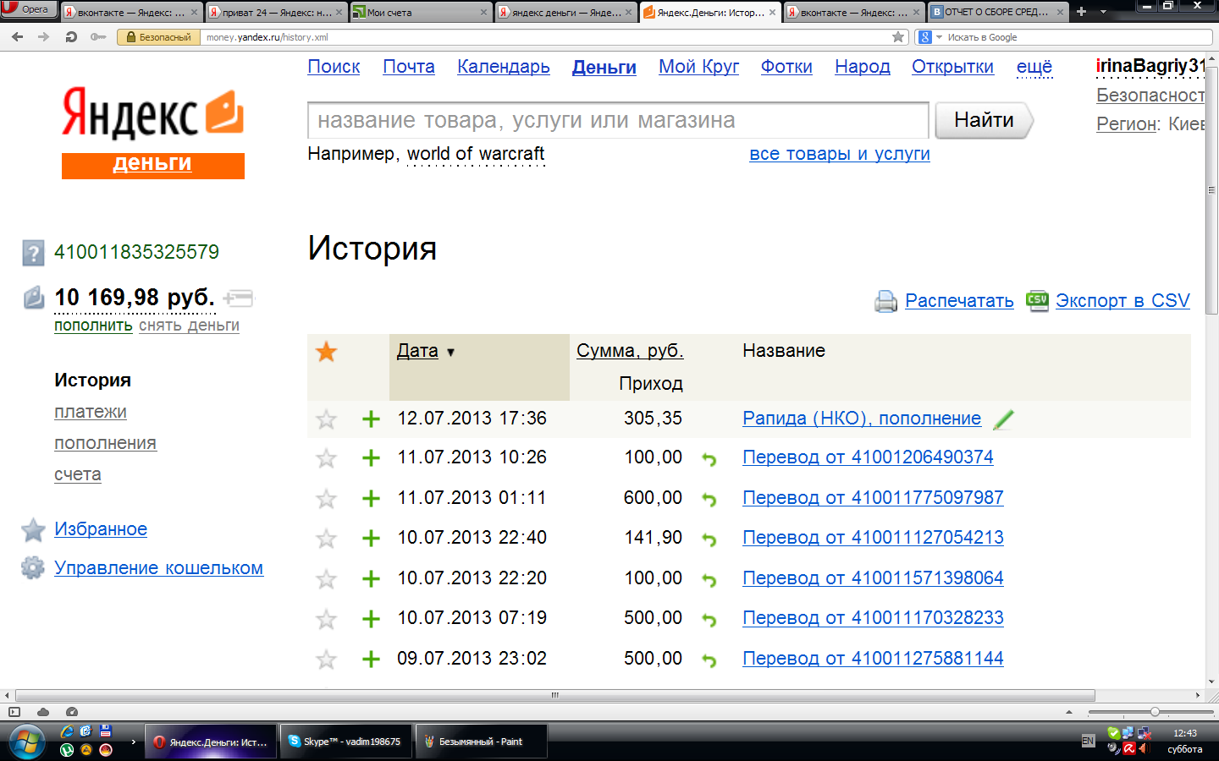Open the Google search engine dropdown
The height and width of the screenshot is (761, 1219).
[x=929, y=37]
